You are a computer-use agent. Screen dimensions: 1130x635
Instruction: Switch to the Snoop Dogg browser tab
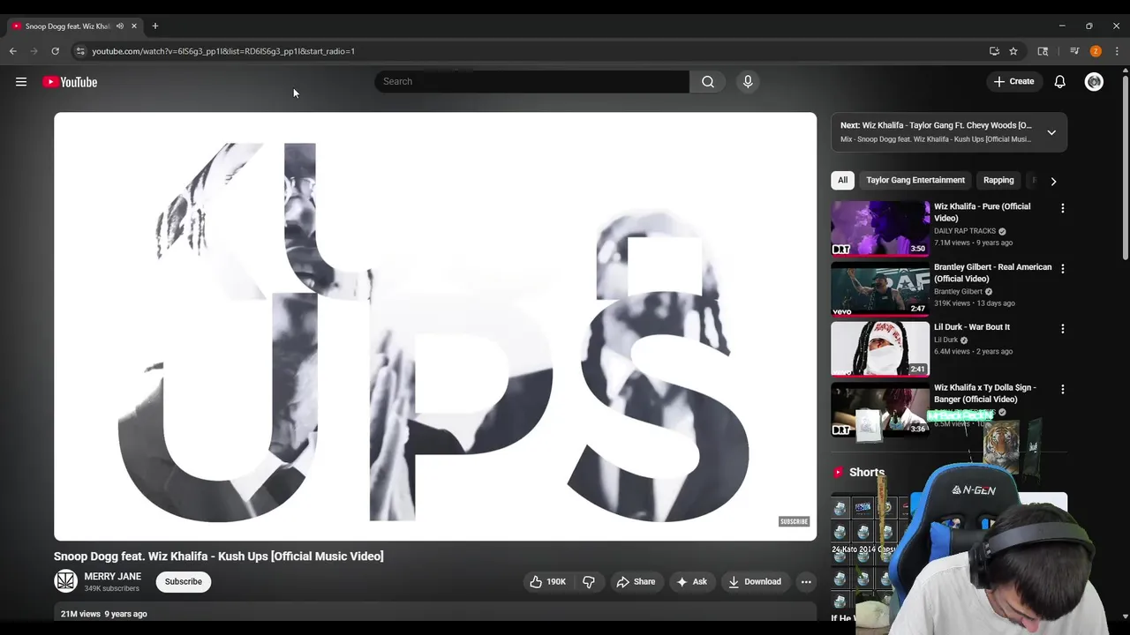pos(68,26)
